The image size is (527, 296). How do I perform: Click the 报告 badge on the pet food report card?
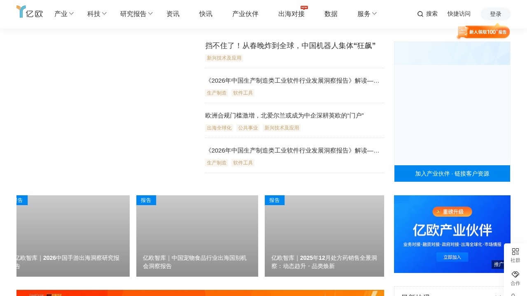[x=146, y=200]
